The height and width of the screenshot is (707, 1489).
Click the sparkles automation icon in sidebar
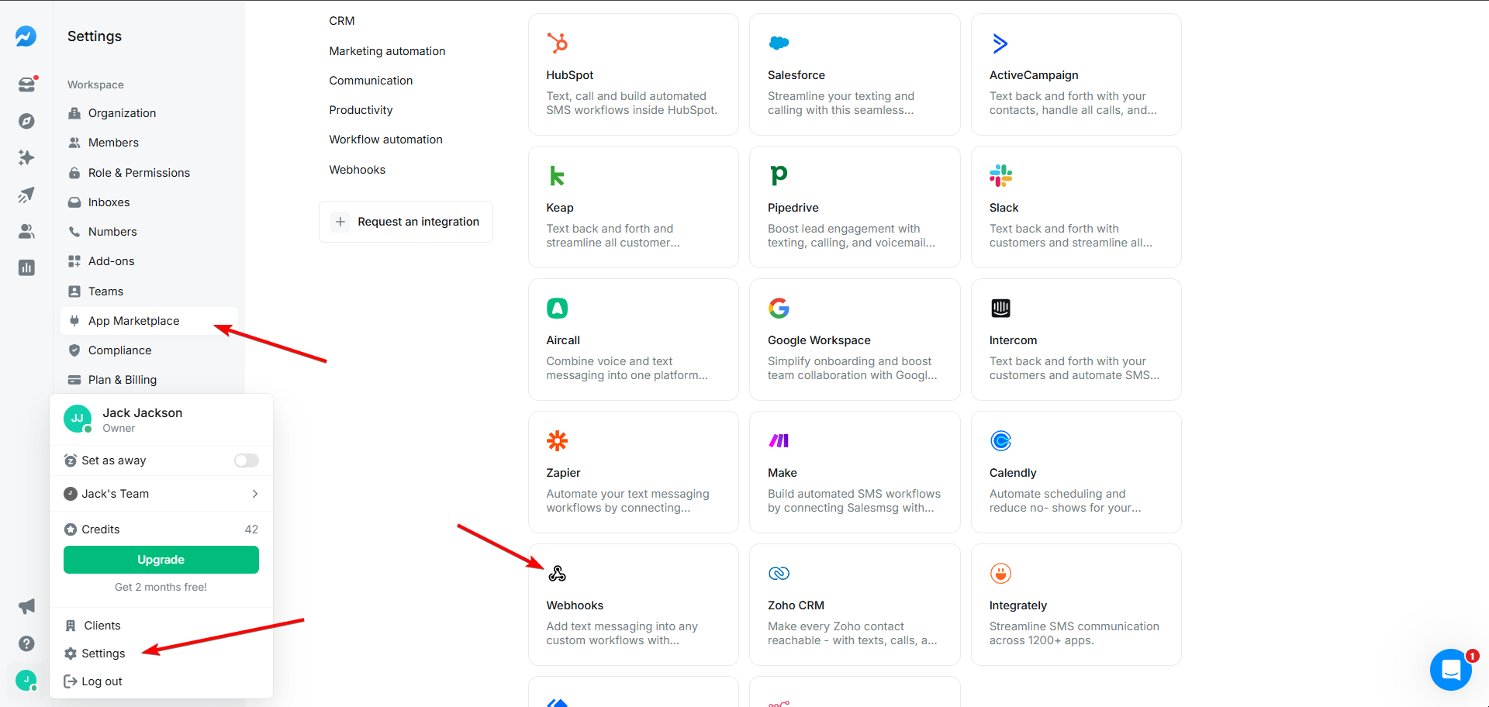click(26, 157)
